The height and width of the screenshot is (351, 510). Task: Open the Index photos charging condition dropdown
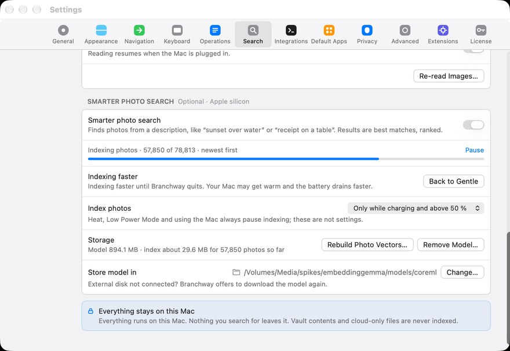coord(416,209)
